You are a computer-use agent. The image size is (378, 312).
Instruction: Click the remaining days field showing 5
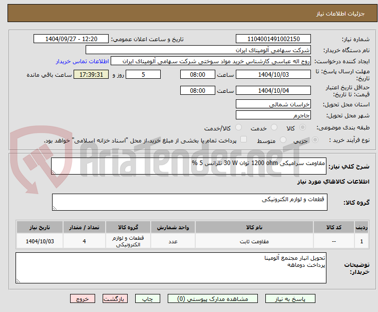pyautogui.click(x=143, y=74)
